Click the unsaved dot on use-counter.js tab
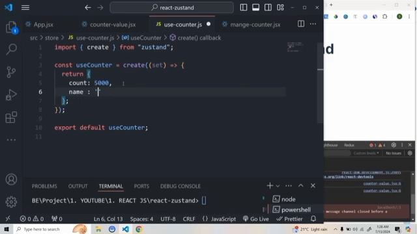 tap(208, 24)
